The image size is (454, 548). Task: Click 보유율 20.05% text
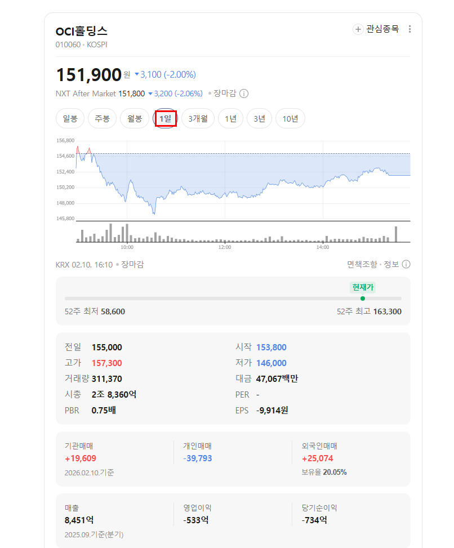(324, 472)
